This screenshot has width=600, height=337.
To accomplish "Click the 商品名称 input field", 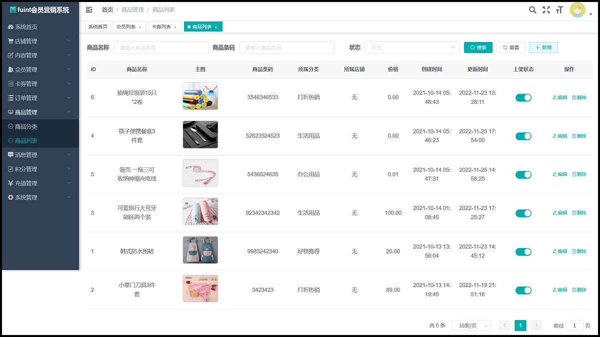I will click(161, 47).
